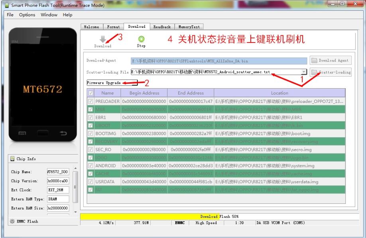The height and width of the screenshot is (238, 366).
Task: Uncheck the UBOOT row checkbox
Action: tap(91, 126)
